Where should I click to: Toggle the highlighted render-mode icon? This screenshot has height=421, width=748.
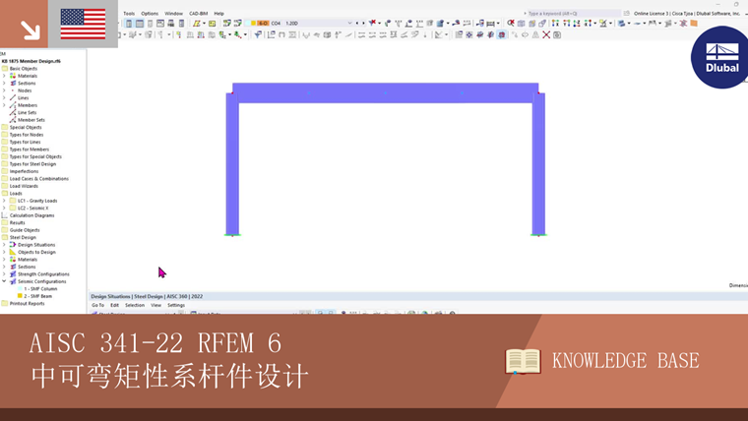501,34
